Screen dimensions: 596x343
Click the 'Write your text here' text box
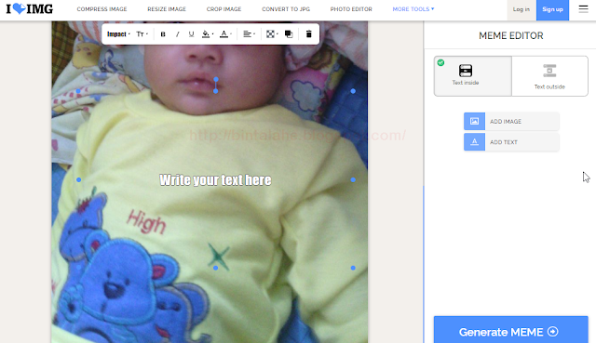[215, 179]
